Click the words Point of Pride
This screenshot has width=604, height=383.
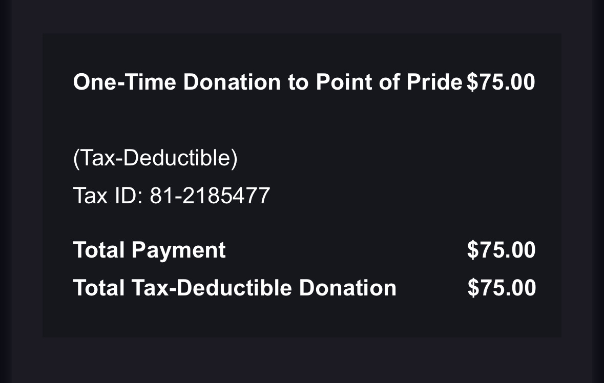point(389,82)
